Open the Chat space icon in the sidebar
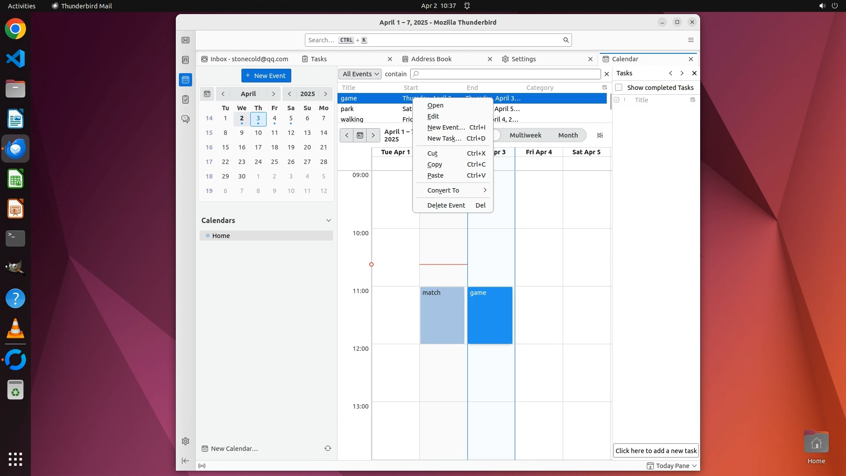846x476 pixels. pos(186,119)
